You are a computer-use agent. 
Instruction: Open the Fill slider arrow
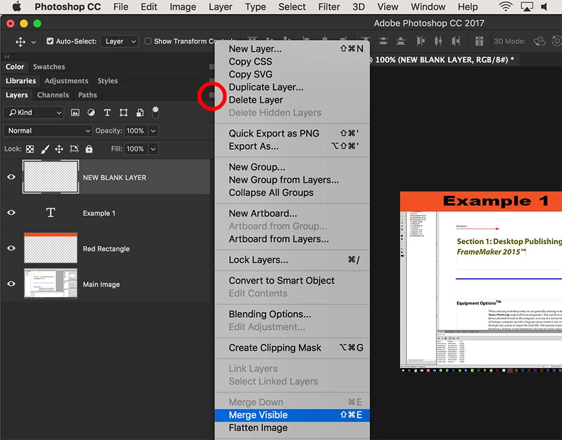pos(153,149)
